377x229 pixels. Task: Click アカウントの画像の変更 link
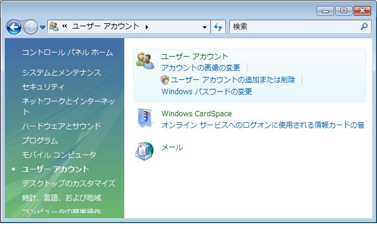click(201, 68)
